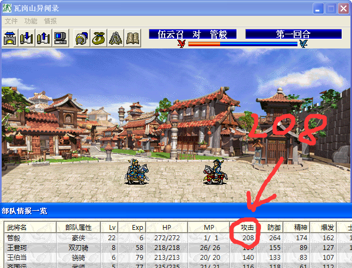The width and height of the screenshot is (352, 268).
Task: Click the 伍云召 对 管毅 banner
Action: (193, 34)
